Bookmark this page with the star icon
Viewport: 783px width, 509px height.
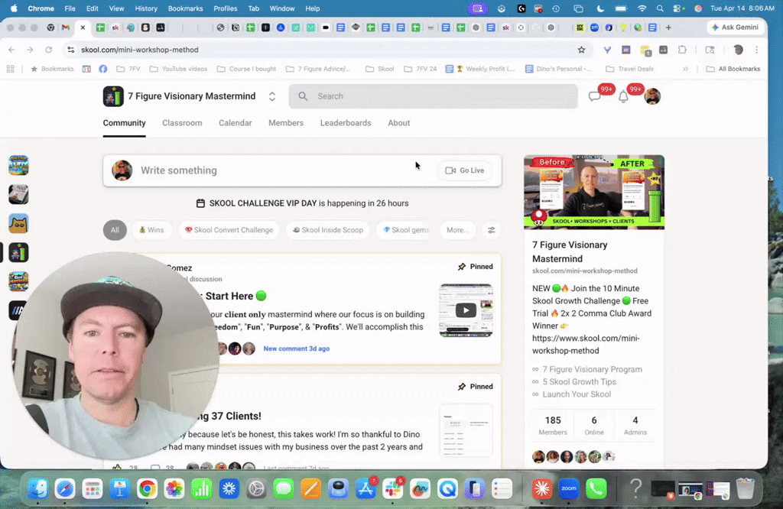click(x=581, y=50)
